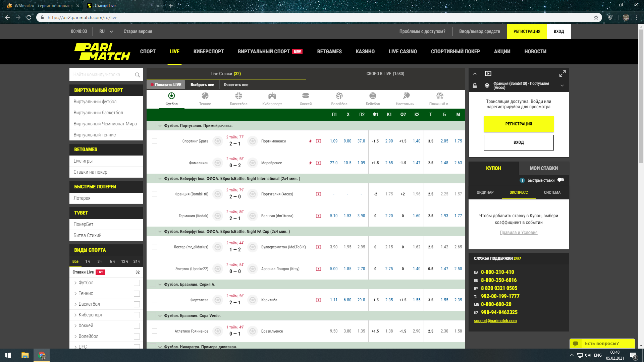
Task: Click the ВХОД button in header
Action: click(558, 32)
